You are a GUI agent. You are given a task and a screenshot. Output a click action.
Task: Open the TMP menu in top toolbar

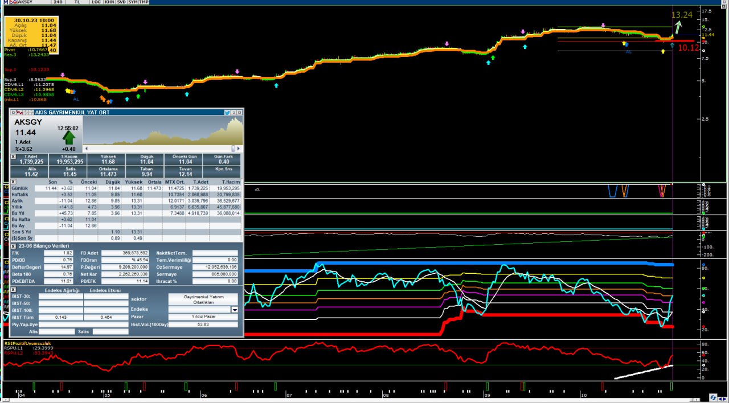pos(144,2)
